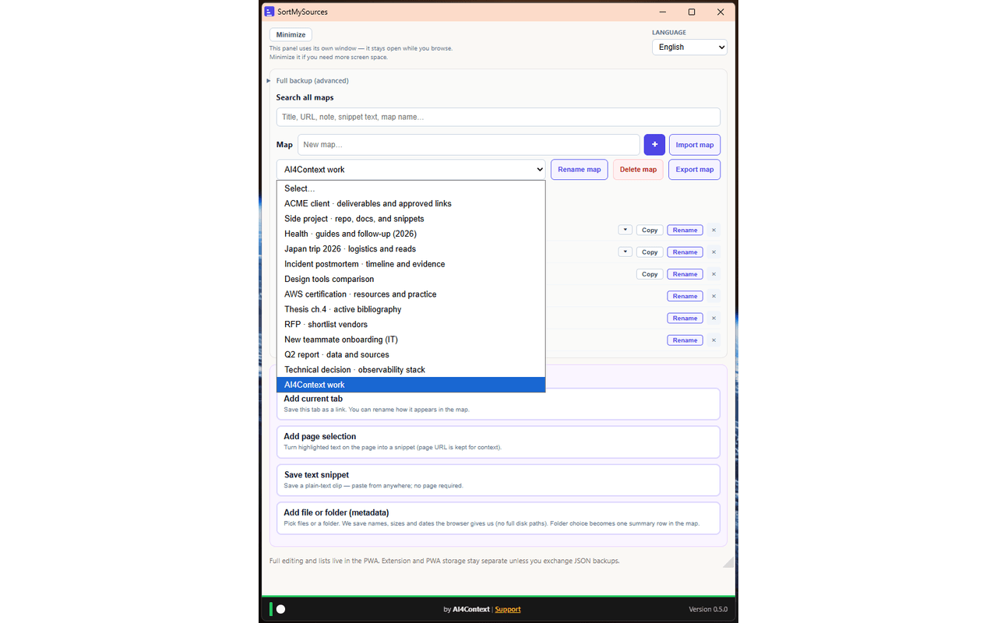Click the 'Export map' button
Screen dimensions: 997x623
coord(695,170)
